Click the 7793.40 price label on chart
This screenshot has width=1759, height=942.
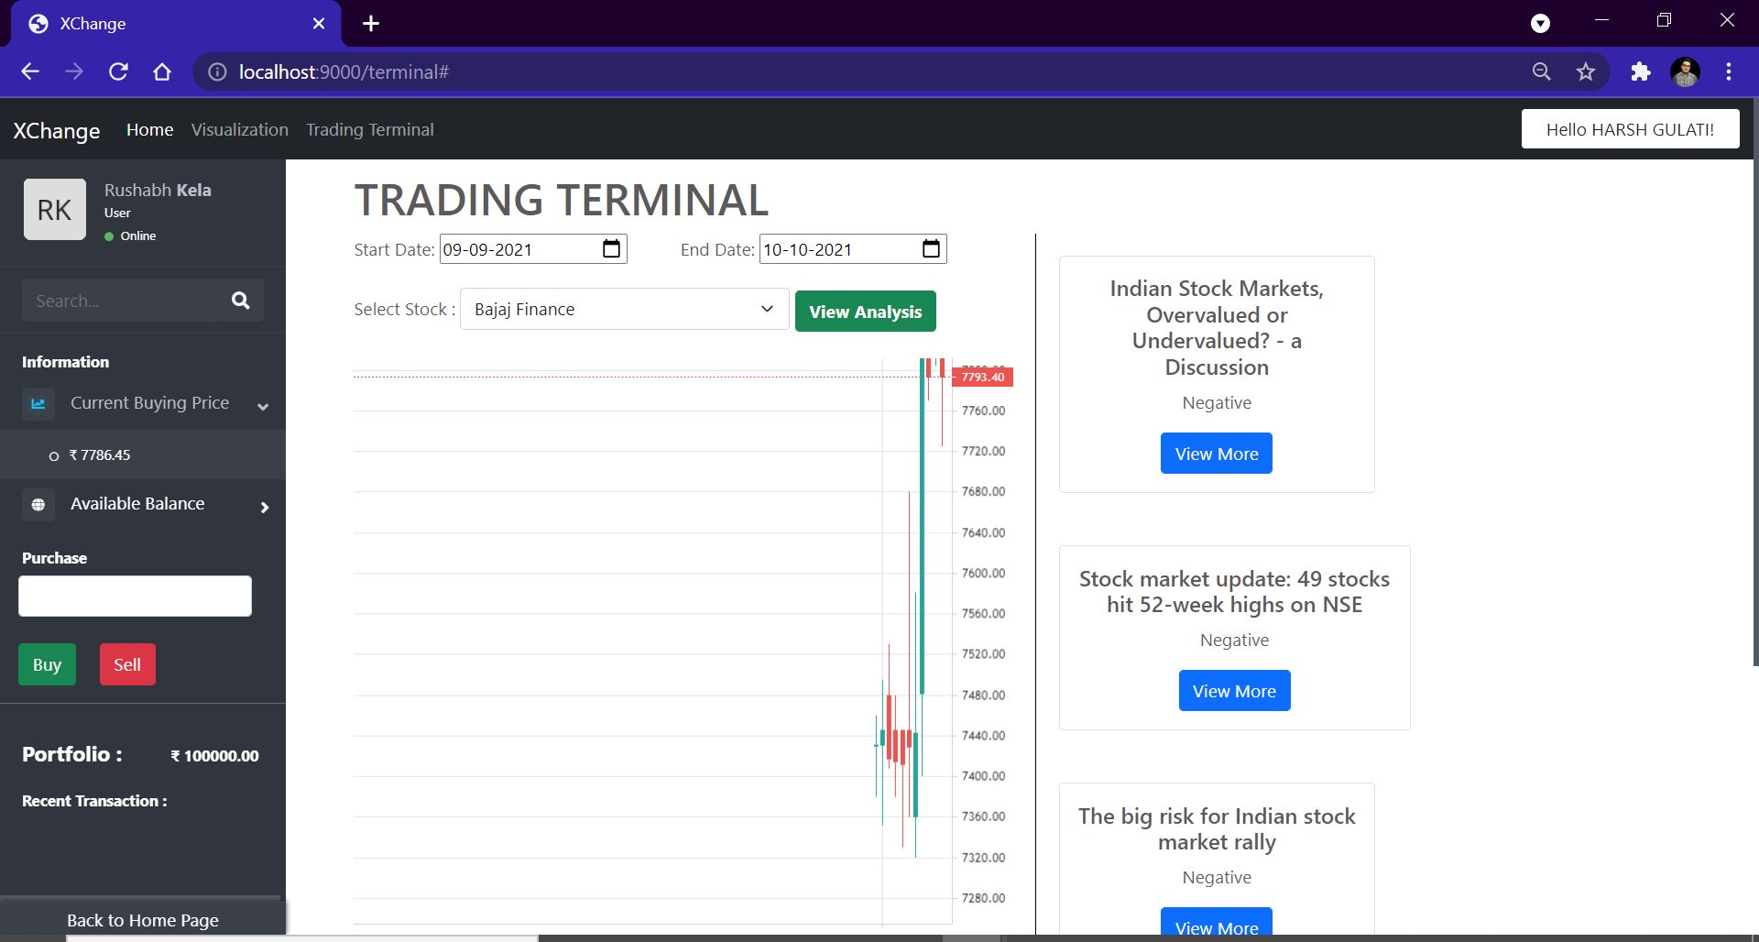pyautogui.click(x=983, y=377)
